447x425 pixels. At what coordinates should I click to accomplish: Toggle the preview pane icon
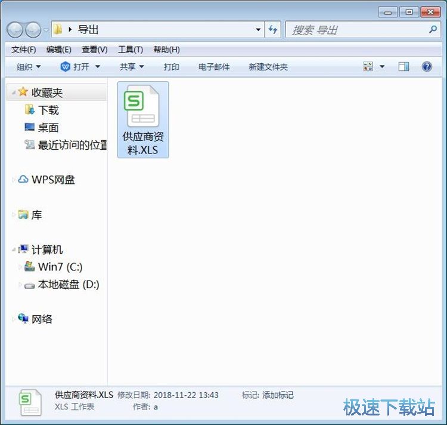(x=403, y=67)
